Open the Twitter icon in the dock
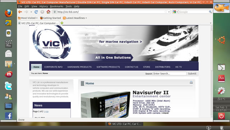The width and height of the screenshot is (230, 130). point(8,86)
